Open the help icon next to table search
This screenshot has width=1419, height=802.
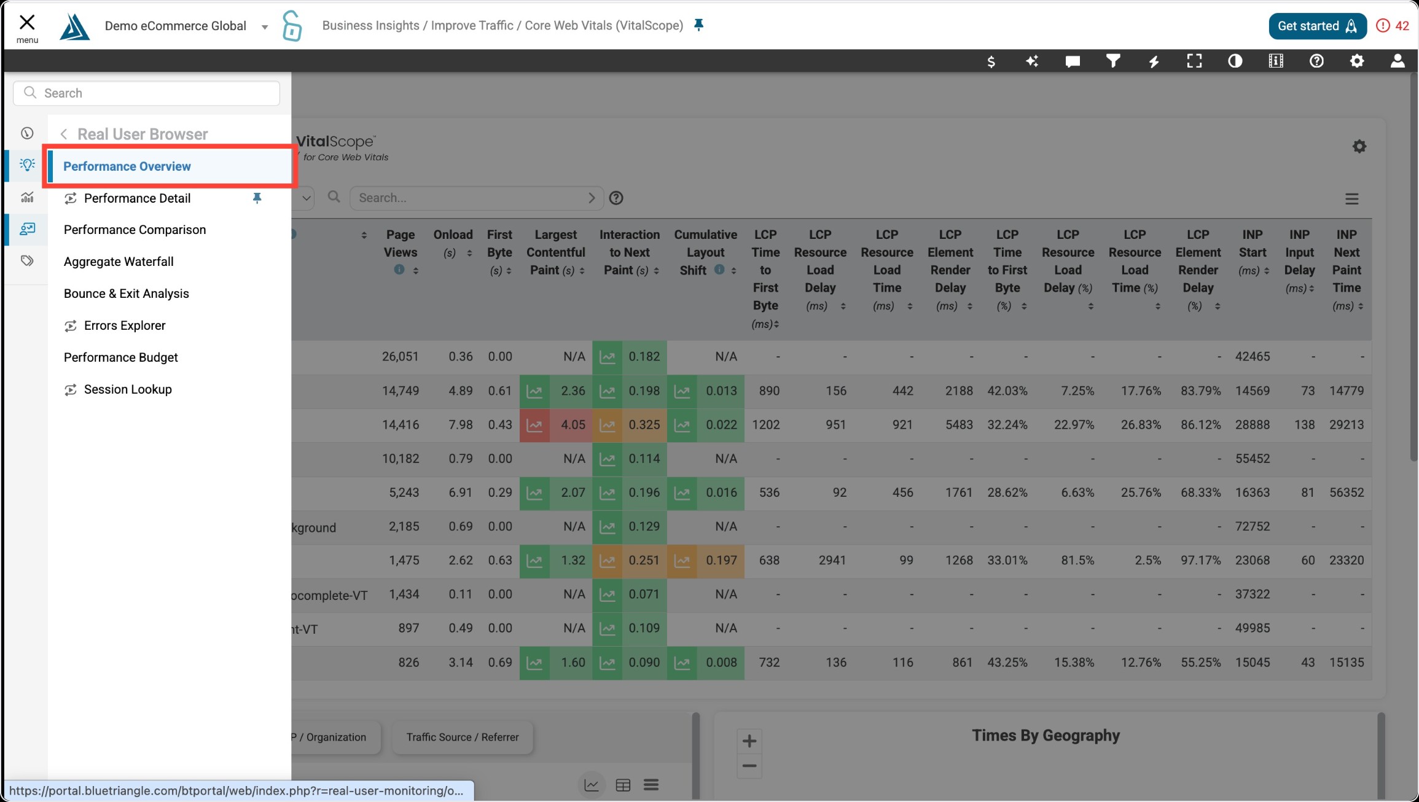(x=616, y=198)
